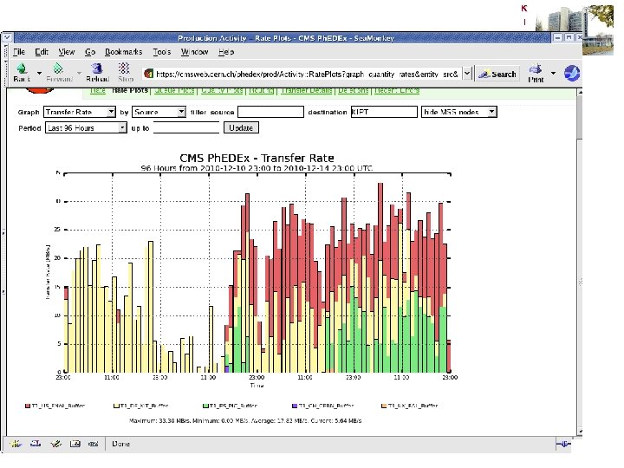Open the Tools menu

coord(161,52)
